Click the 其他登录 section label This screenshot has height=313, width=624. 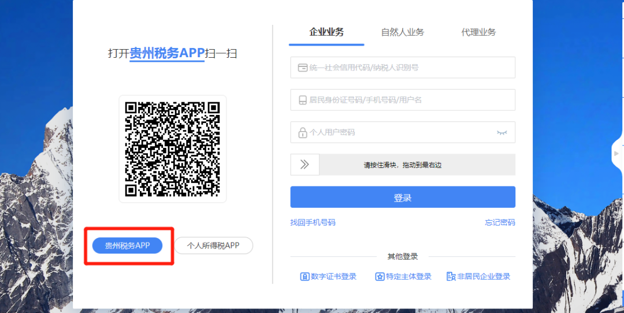click(x=403, y=256)
